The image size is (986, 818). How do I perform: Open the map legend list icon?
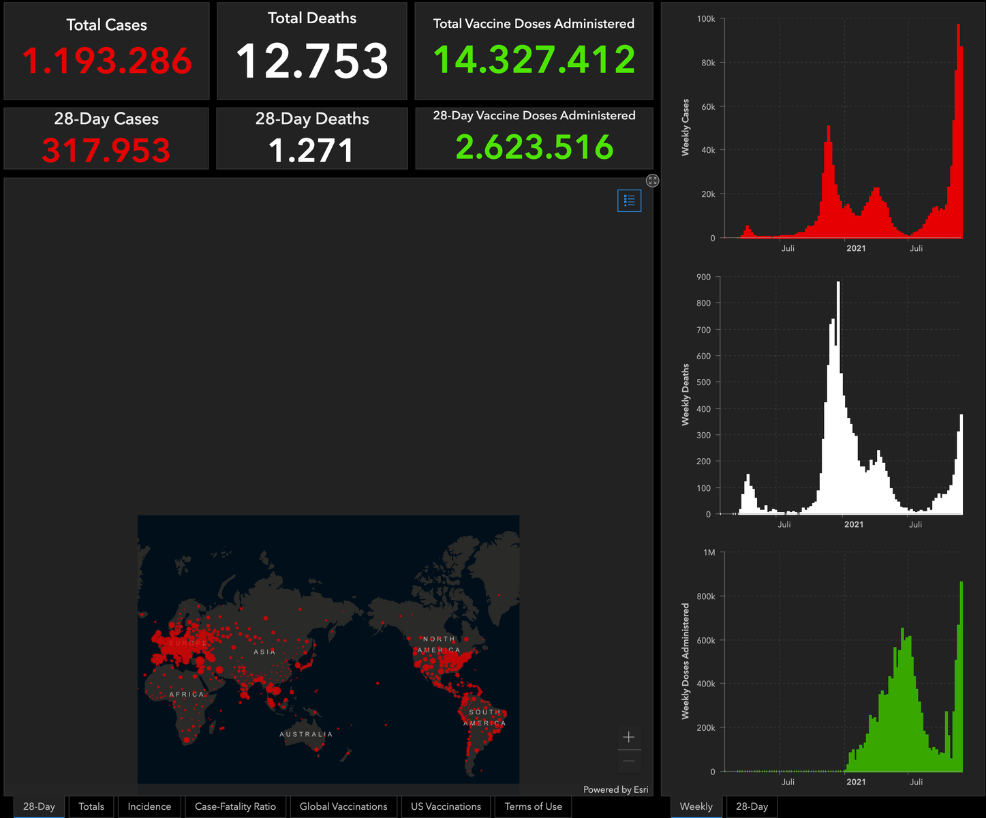[x=629, y=200]
